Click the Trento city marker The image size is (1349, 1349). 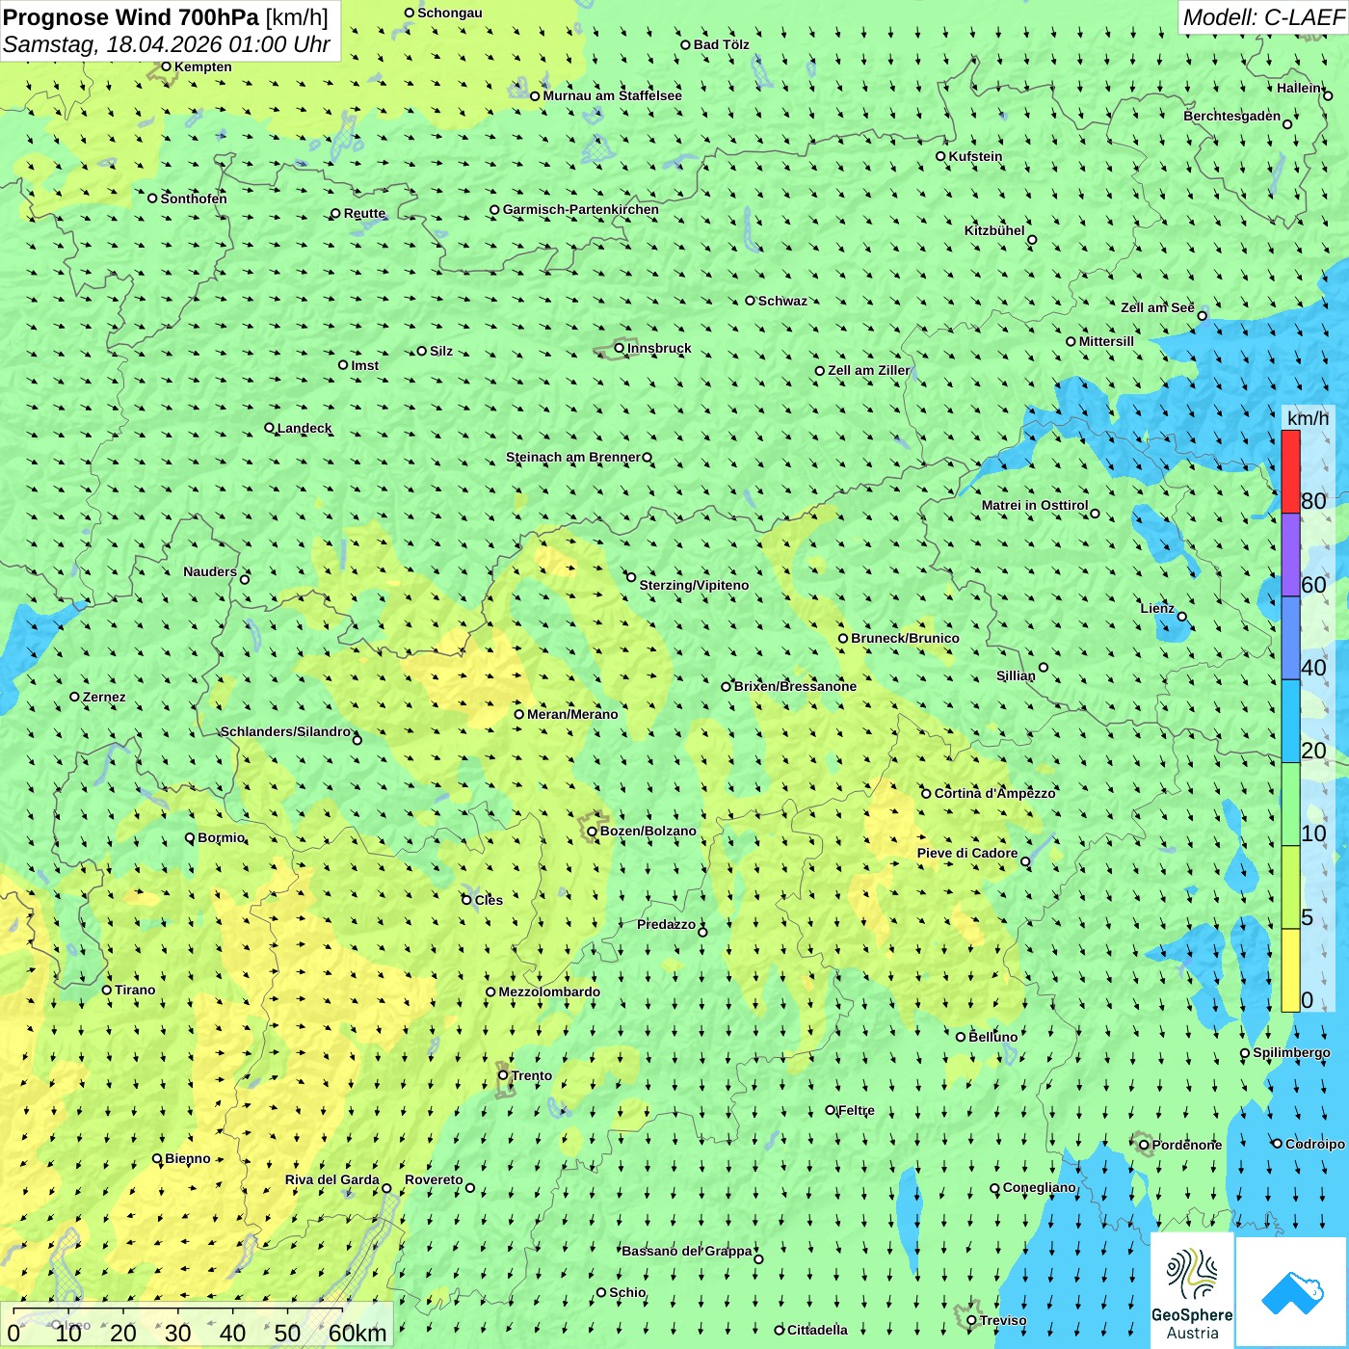pos(503,1075)
